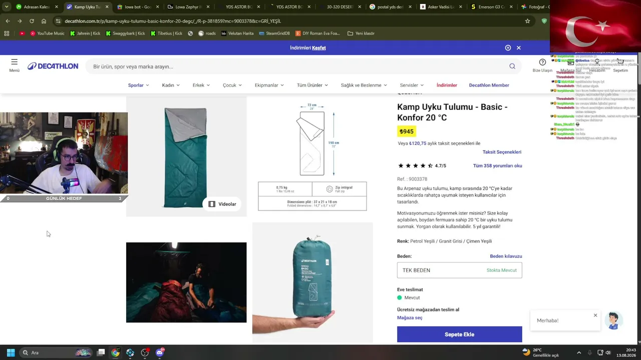Click the search magnifier icon in Decathlon search
The width and height of the screenshot is (641, 360).
pyautogui.click(x=512, y=66)
